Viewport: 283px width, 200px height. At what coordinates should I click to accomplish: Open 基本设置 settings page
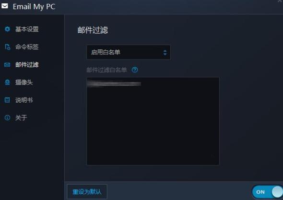(x=27, y=29)
